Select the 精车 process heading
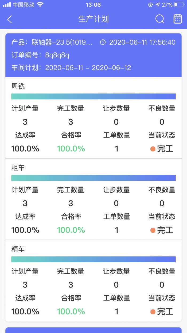 [x=18, y=249]
